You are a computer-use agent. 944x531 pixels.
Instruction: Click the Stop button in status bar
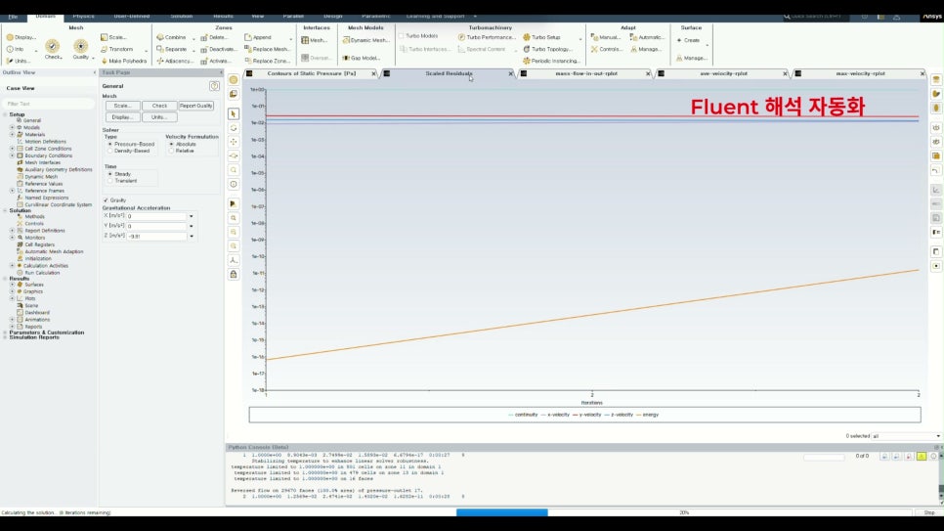929,512
